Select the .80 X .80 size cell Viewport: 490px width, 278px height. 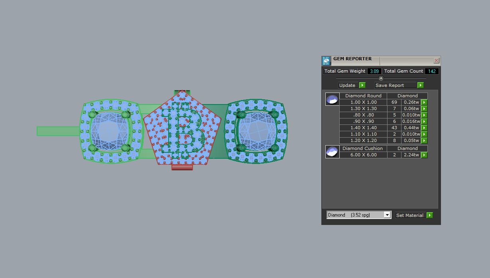tap(363, 115)
